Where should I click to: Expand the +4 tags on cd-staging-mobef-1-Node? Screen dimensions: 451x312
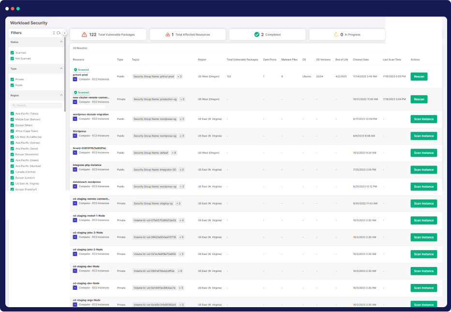tap(181, 220)
